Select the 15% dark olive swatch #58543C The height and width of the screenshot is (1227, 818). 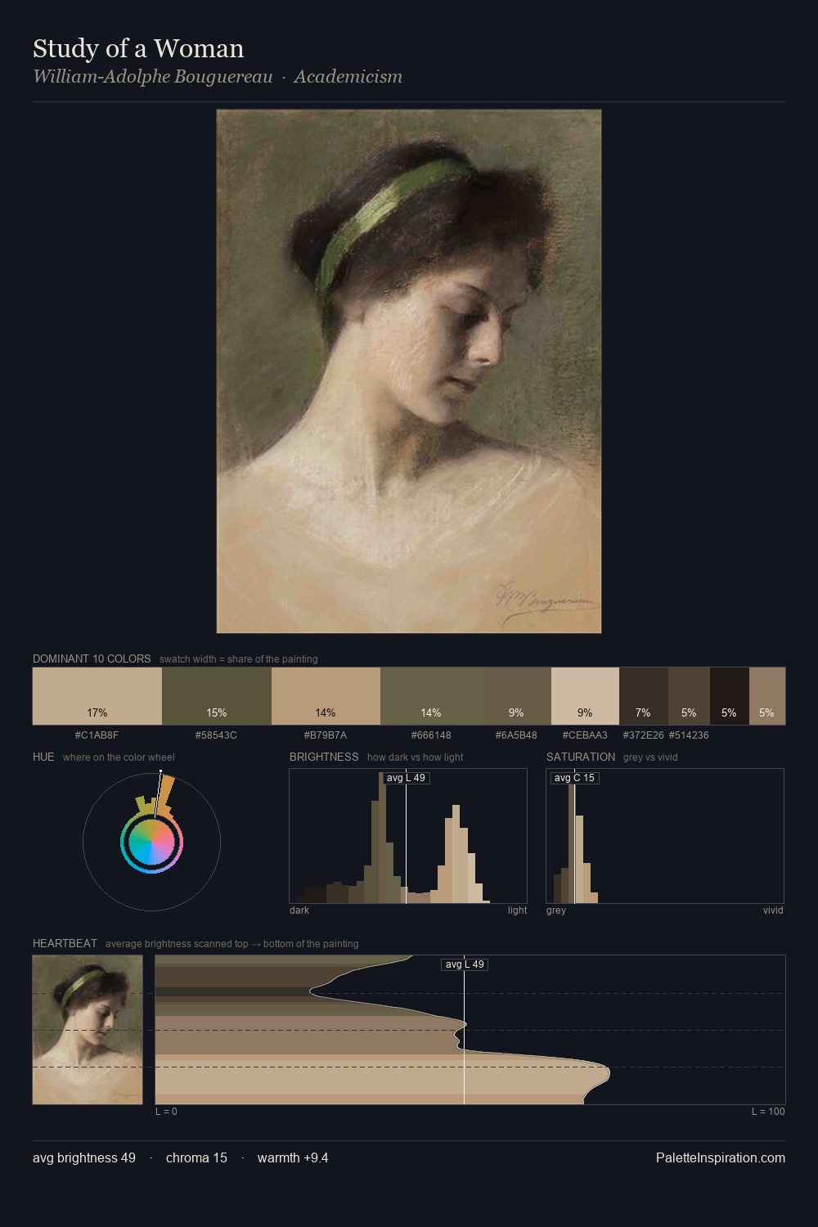[217, 696]
